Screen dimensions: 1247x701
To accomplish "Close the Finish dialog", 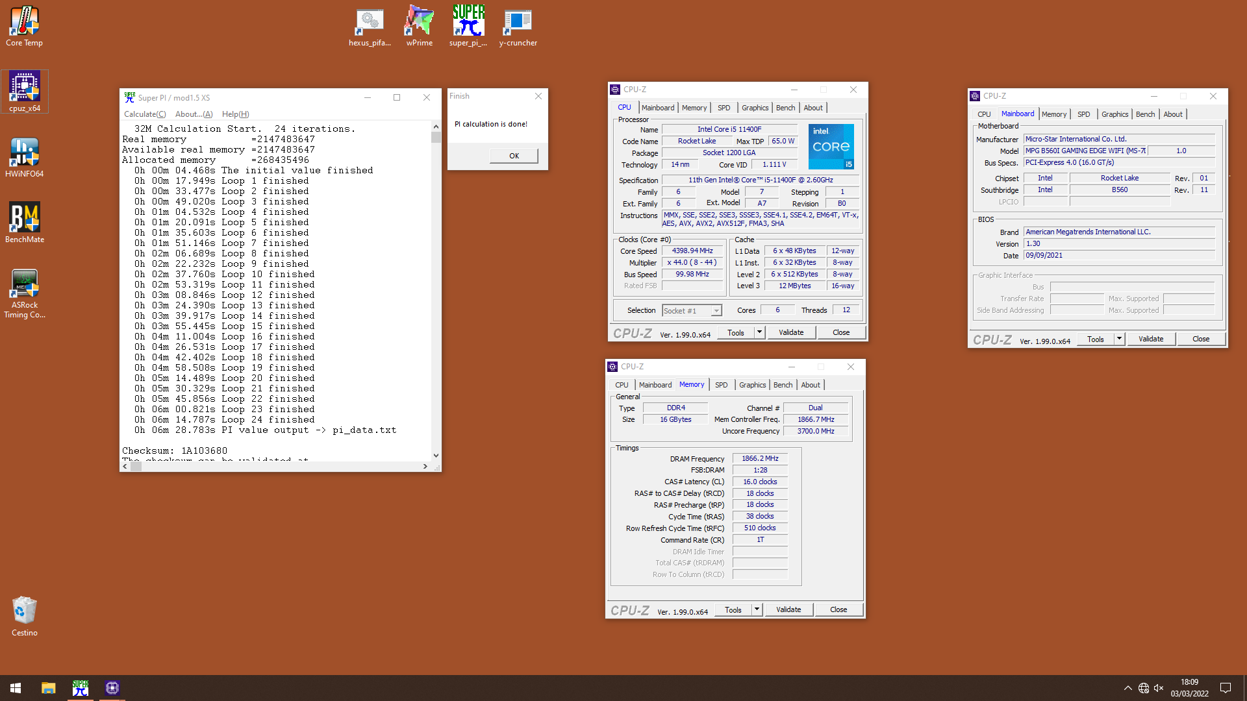I will point(538,96).
